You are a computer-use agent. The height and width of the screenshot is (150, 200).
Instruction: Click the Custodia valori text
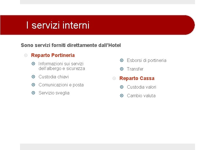pos(141,87)
